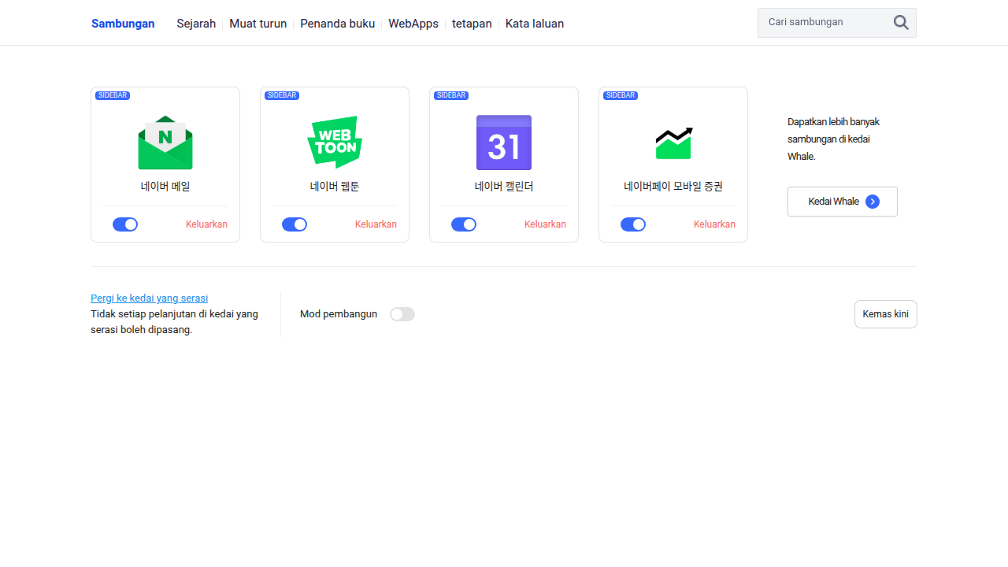Screen dimensions: 1008x567
Task: Click SIDEBAR badge on 네이버 메일 card
Action: coord(113,95)
